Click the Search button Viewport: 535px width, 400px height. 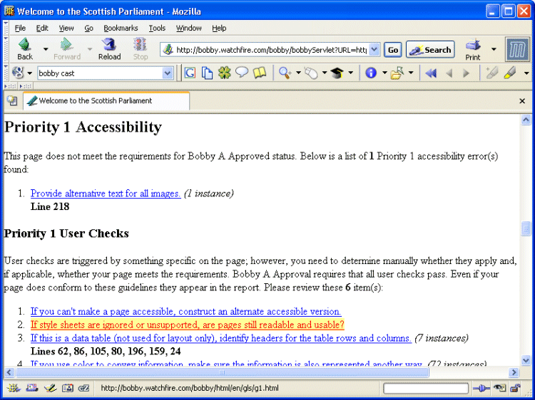coord(430,50)
